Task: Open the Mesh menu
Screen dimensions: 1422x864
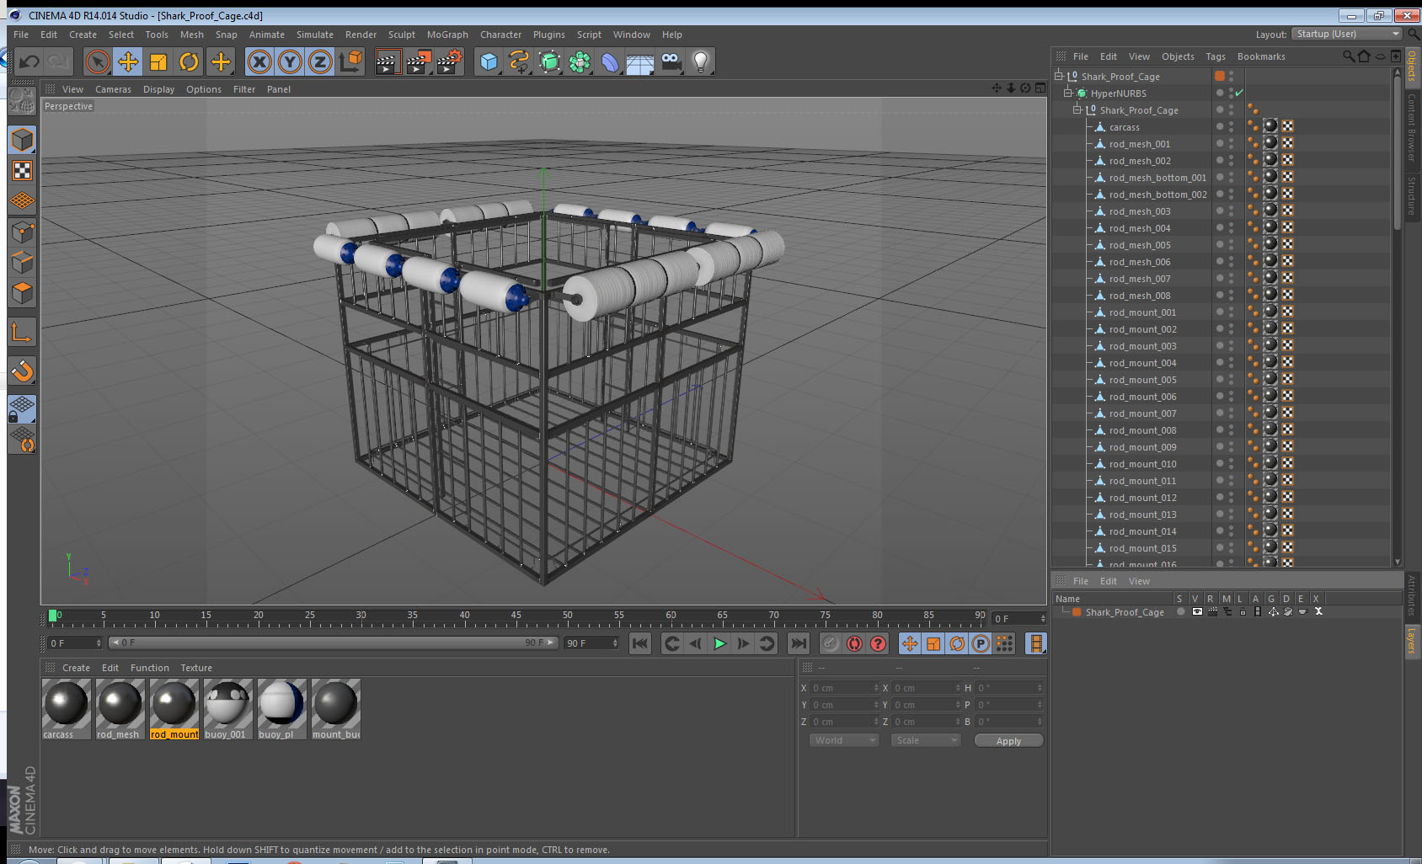Action: click(x=191, y=35)
